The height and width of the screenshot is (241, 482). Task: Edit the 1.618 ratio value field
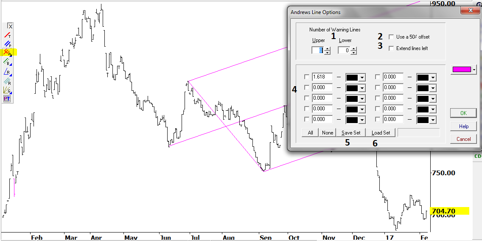click(x=322, y=77)
